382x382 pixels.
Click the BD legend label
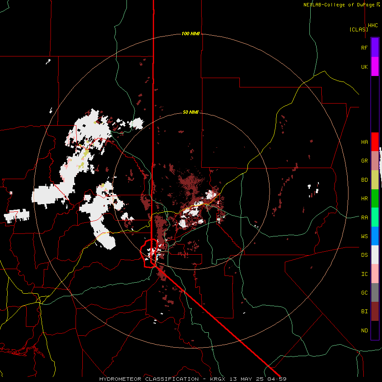pos(364,180)
